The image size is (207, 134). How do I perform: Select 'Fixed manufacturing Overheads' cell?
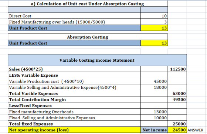click(74, 112)
